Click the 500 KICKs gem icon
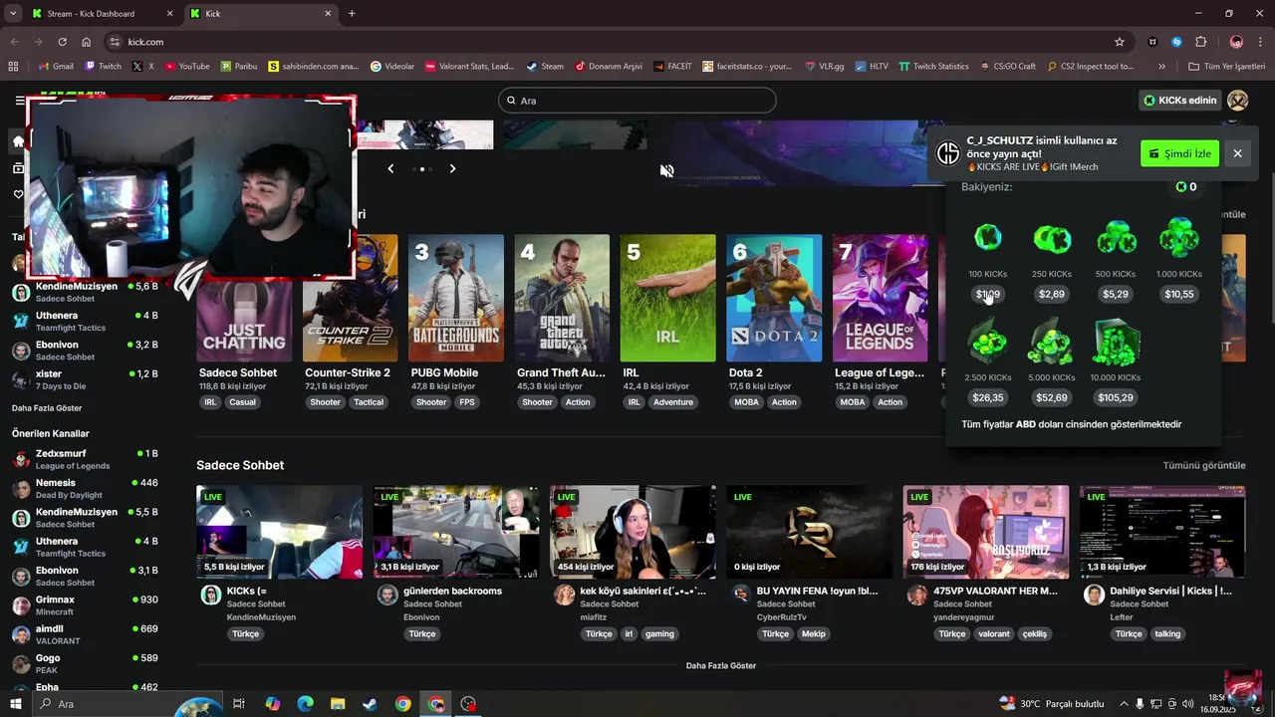 [x=1116, y=239]
